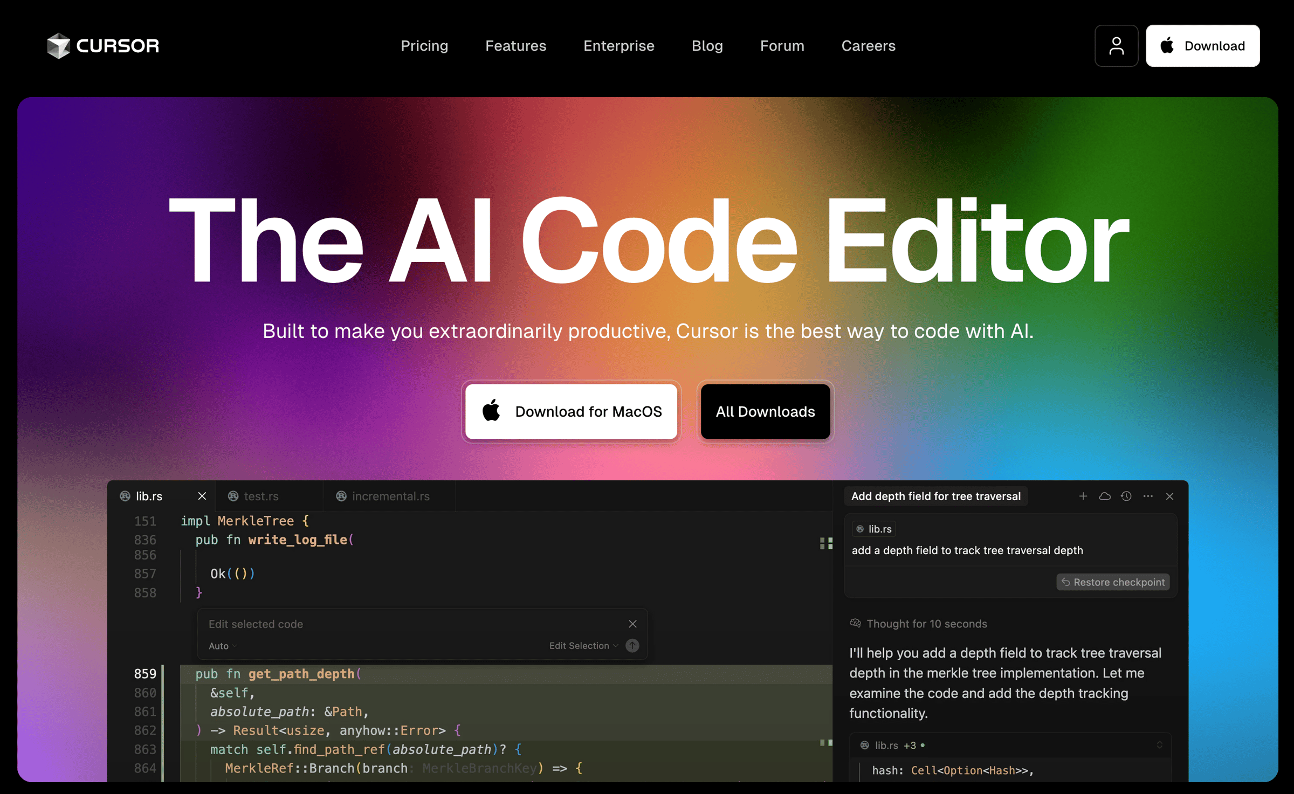Open the Enterprise link
Image resolution: width=1294 pixels, height=794 pixels.
pyautogui.click(x=619, y=46)
